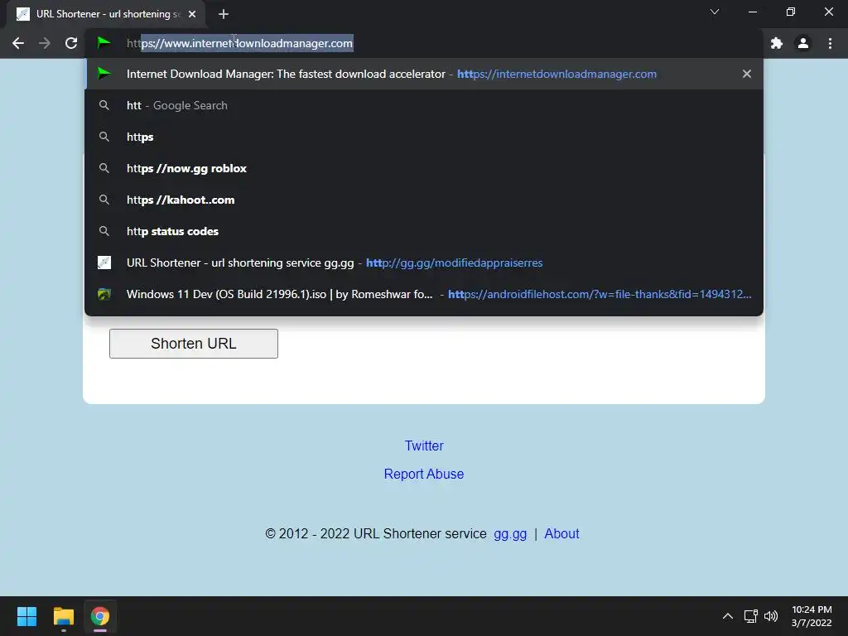
Task: Click favicon of Windows 11 Dev suggestion
Action: tap(104, 294)
